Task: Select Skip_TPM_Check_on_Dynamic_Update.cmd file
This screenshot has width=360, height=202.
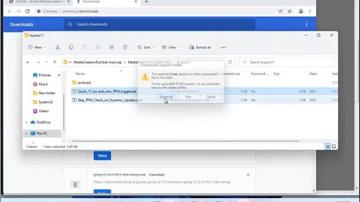Action: (x=110, y=100)
